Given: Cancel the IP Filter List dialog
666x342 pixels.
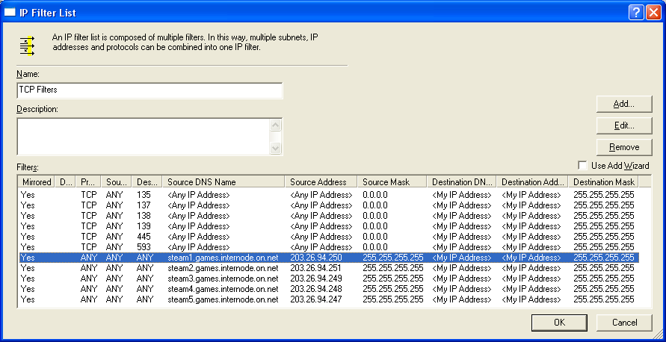Looking at the screenshot, I should [x=624, y=323].
